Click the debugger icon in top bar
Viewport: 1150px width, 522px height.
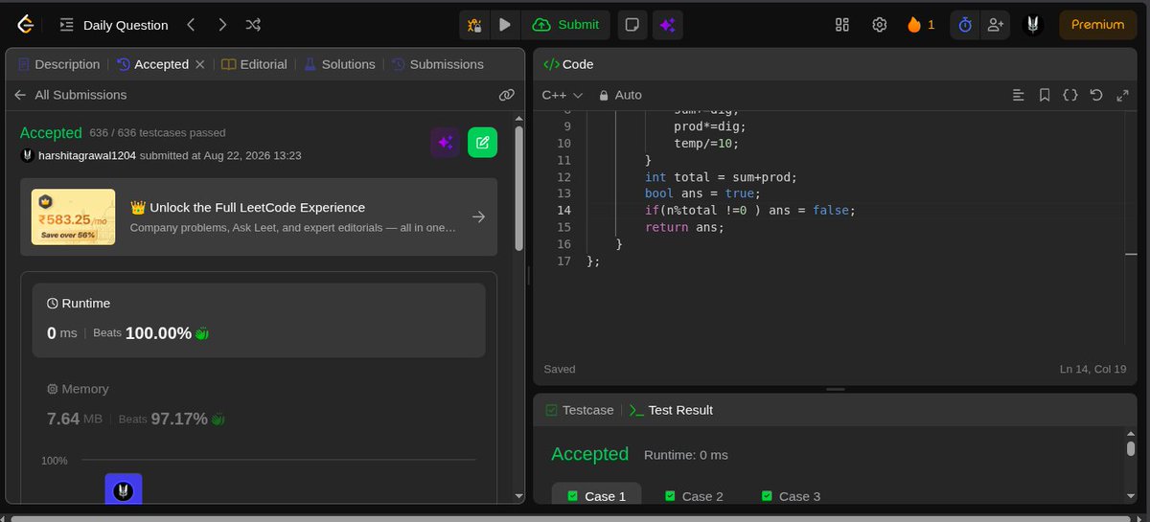(x=474, y=25)
